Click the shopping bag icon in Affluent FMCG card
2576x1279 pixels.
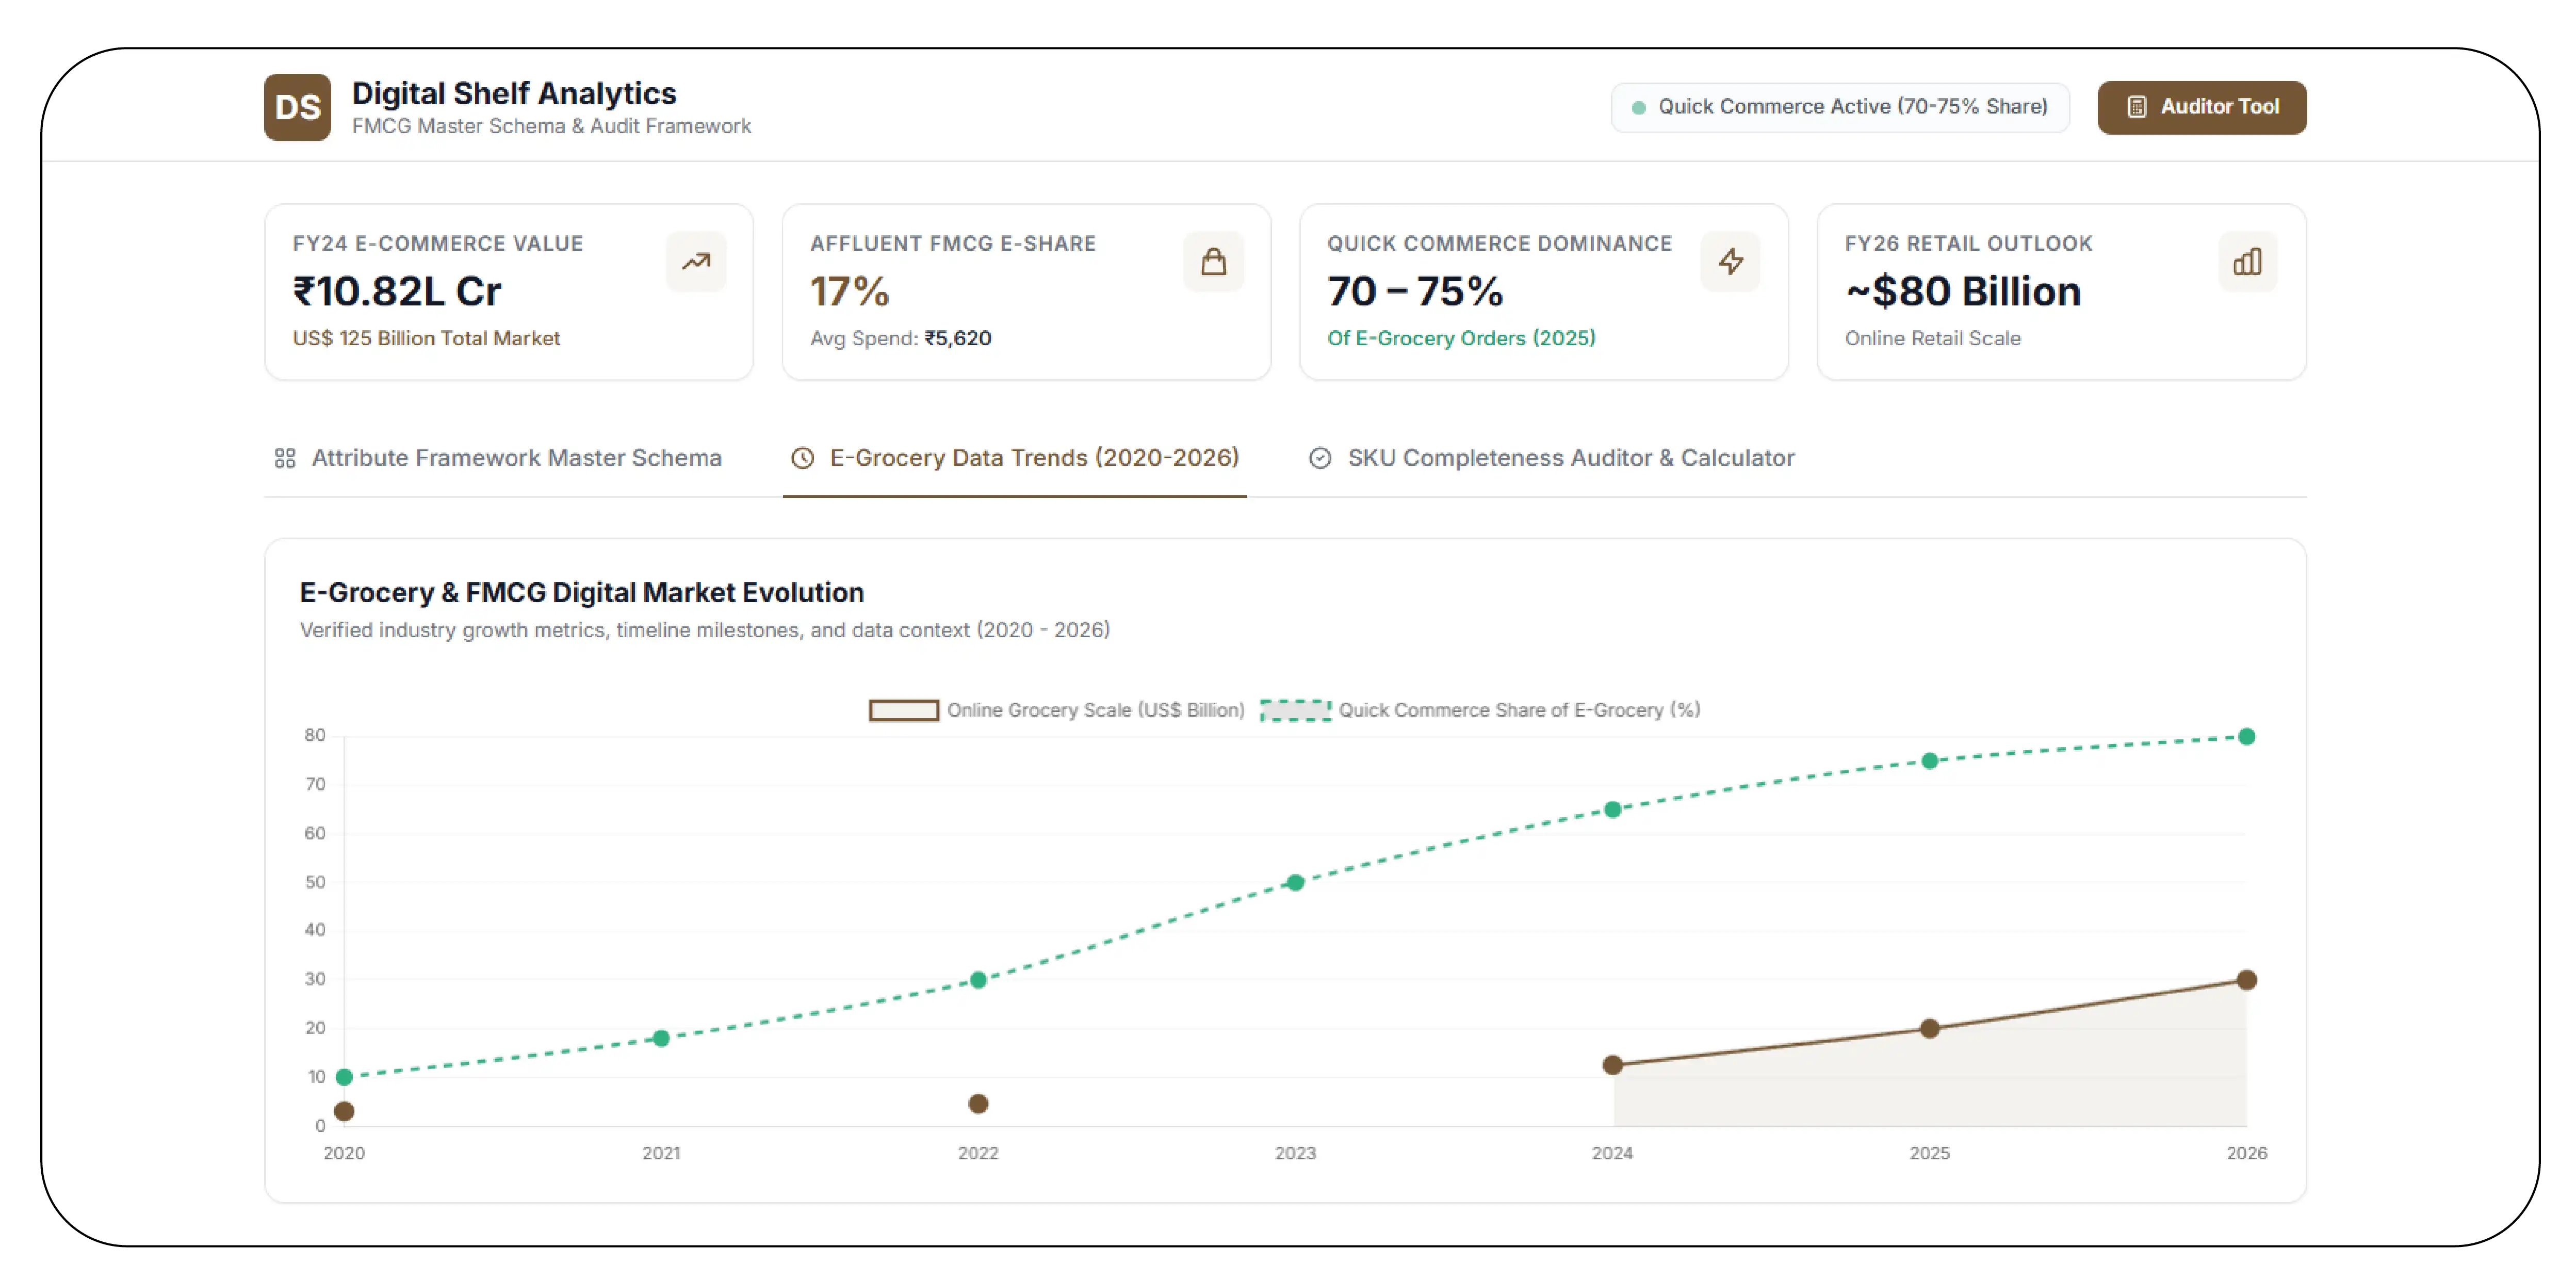pos(1213,262)
